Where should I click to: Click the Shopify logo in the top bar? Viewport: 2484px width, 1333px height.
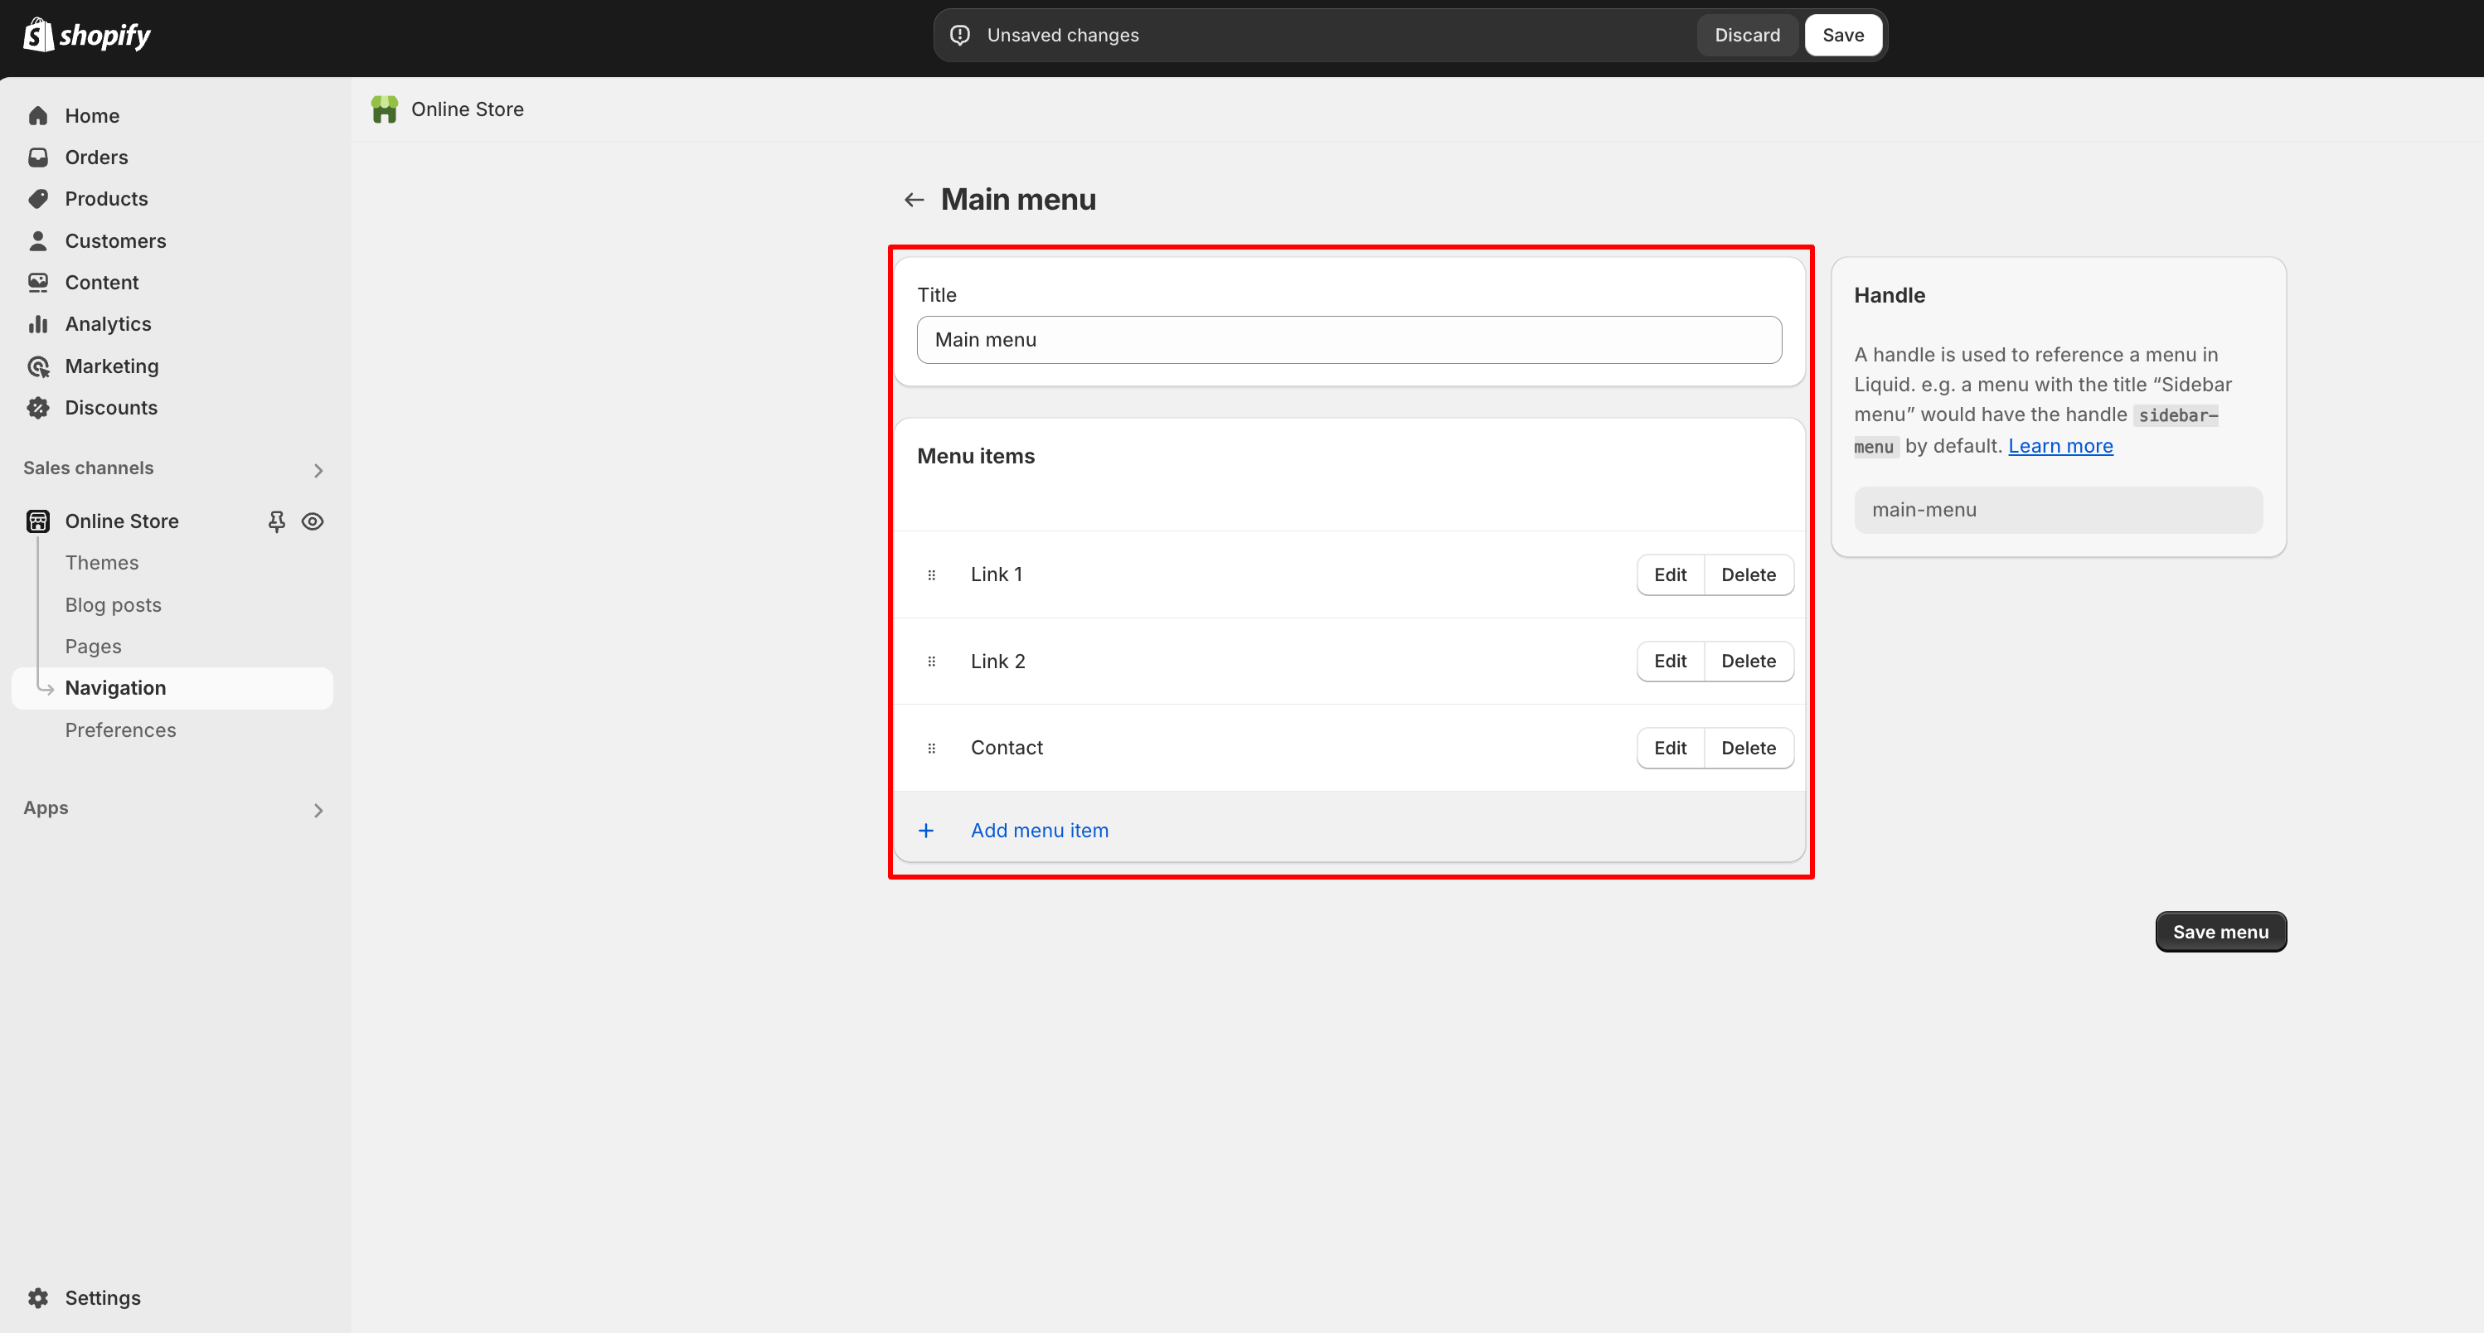click(86, 35)
